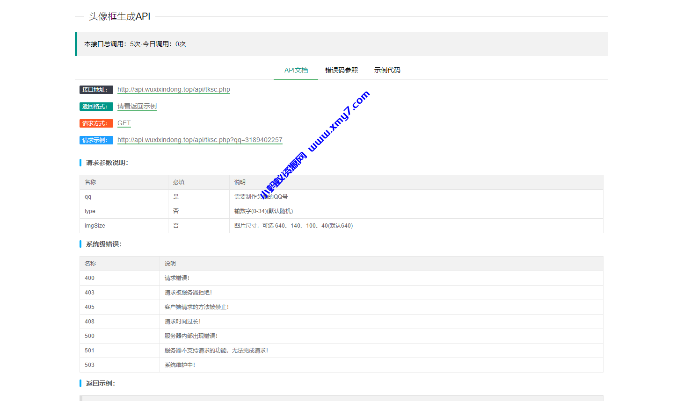Select the type parameter row

(124, 211)
